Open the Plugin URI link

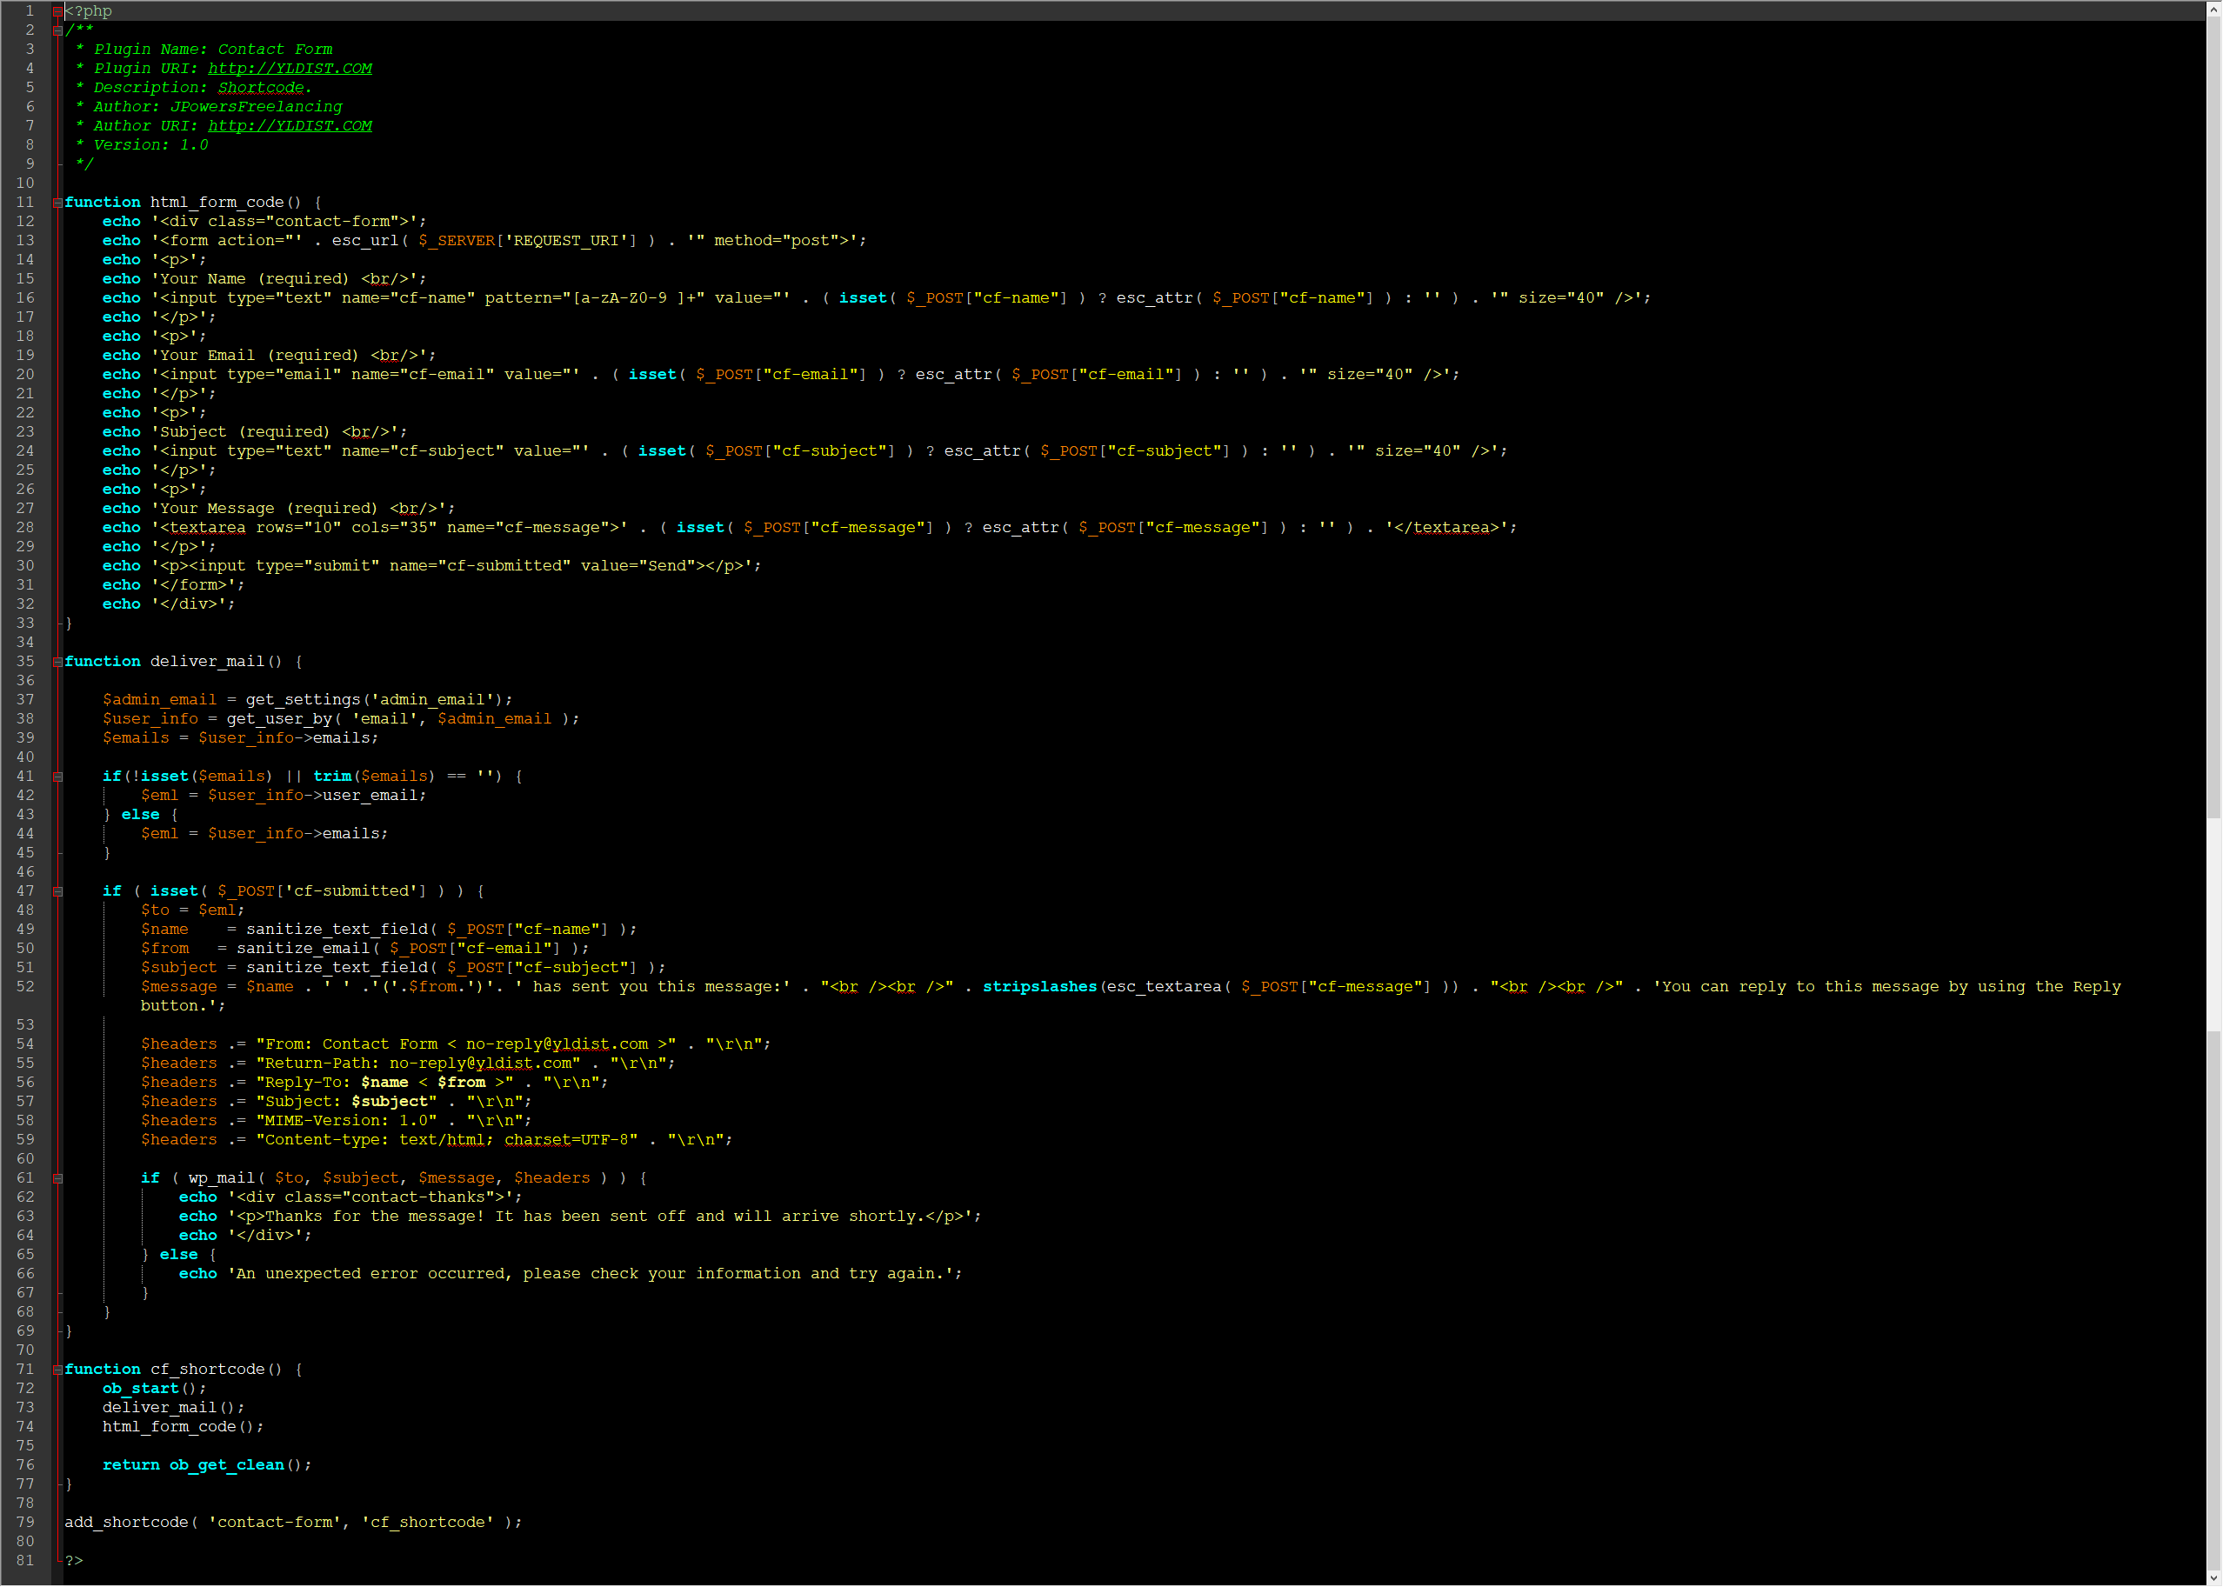point(290,69)
